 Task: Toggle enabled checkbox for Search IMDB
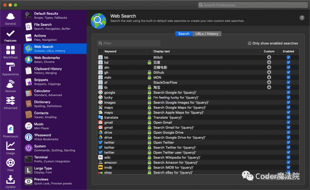click(288, 168)
